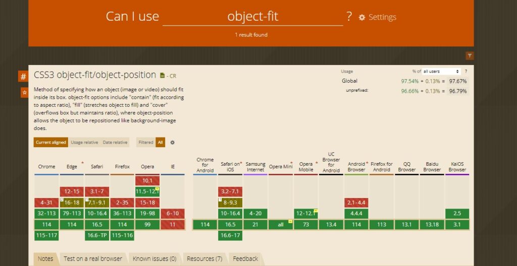
Task: Click the Samsung Internet column header
Action: pyautogui.click(x=255, y=167)
